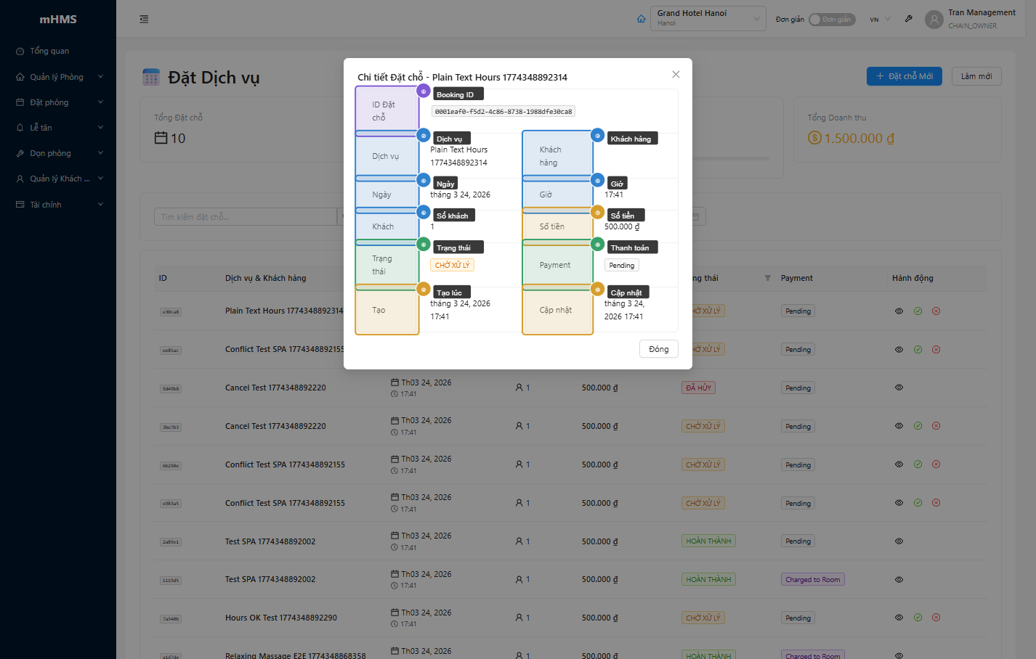The height and width of the screenshot is (659, 1036).
Task: Toggle the Đơn giản switch
Action: [832, 19]
